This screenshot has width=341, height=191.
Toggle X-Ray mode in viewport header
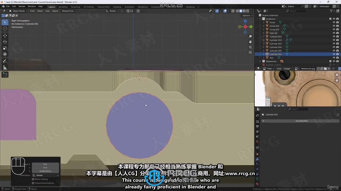[233, 11]
